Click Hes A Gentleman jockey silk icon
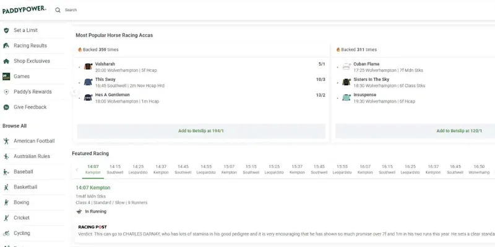Screen dimensions: 495x247 pyautogui.click(x=88, y=98)
